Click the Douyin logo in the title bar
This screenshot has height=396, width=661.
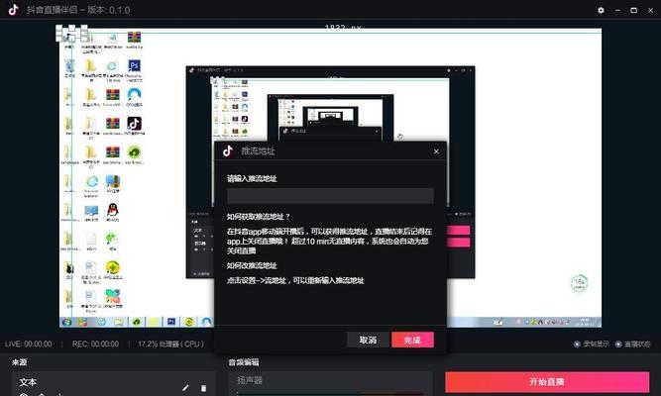point(14,10)
